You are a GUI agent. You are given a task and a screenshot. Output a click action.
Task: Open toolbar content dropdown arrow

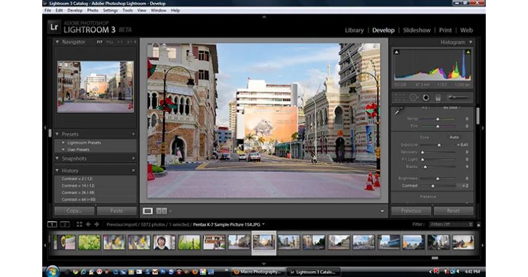(382, 211)
